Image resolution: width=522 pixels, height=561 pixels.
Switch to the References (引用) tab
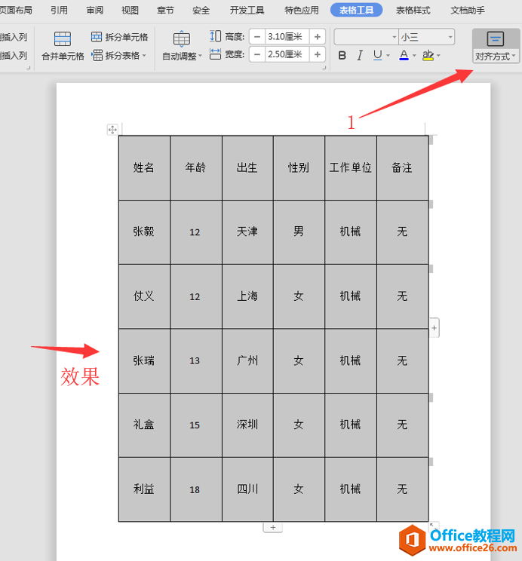(59, 11)
